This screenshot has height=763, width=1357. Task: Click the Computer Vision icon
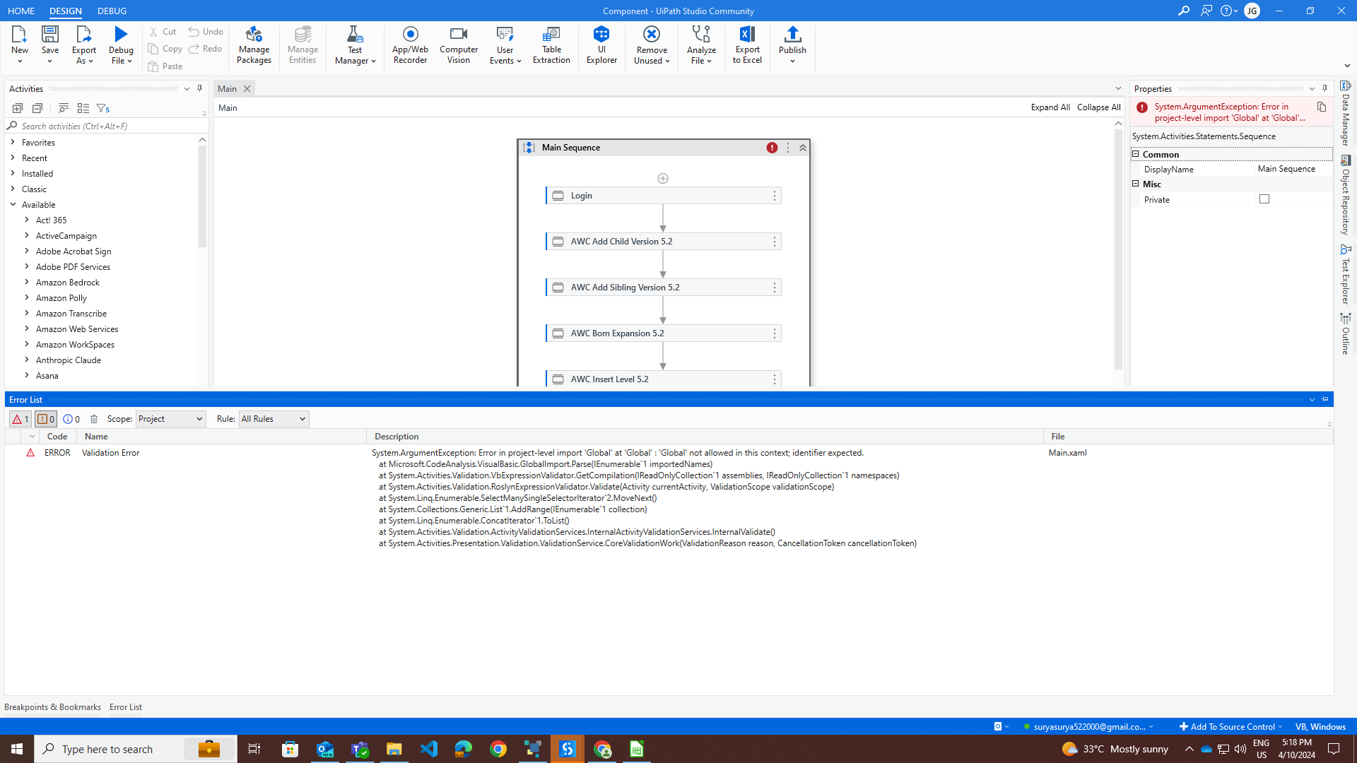tap(459, 45)
